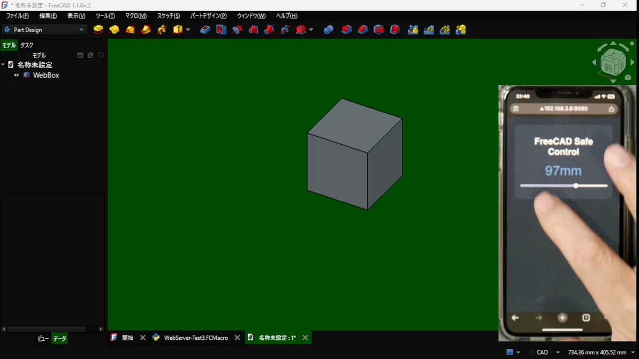Close the 開始 tab
Screen dimensions: 639x359
click(x=143, y=338)
